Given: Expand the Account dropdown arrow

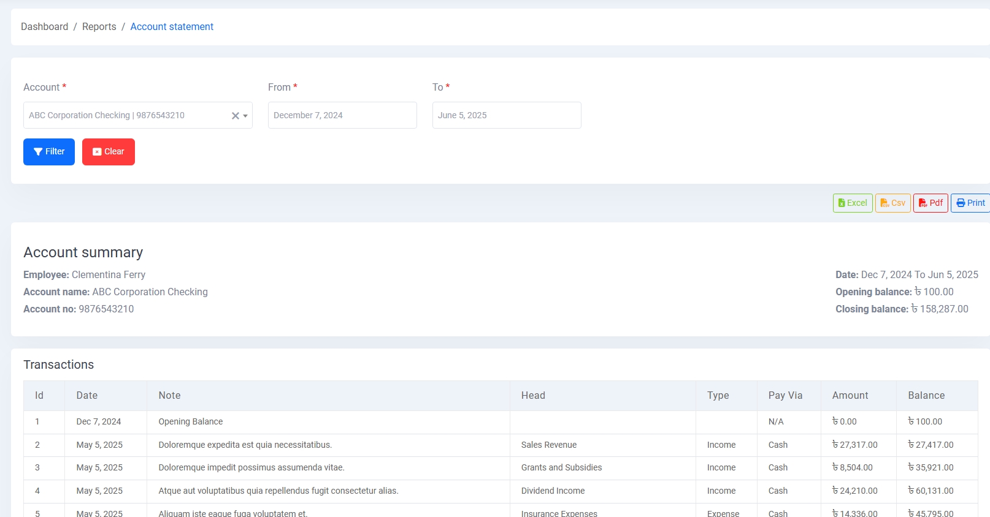Looking at the screenshot, I should (245, 116).
